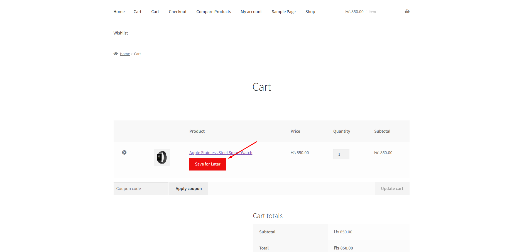The image size is (524, 252).
Task: Open the Wishlist menu item
Action: (121, 33)
